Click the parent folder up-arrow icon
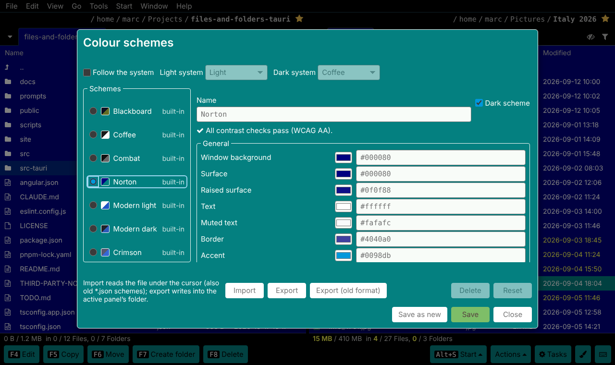 coord(7,67)
